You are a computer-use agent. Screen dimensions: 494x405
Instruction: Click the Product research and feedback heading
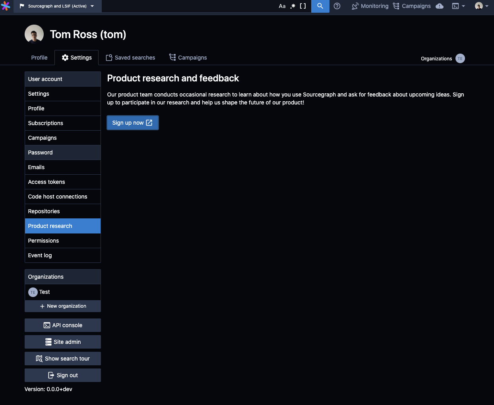(173, 78)
